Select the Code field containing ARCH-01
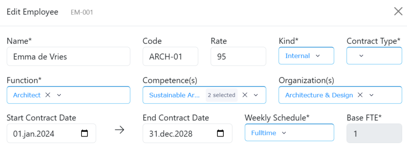The image size is (407, 149). point(171,56)
